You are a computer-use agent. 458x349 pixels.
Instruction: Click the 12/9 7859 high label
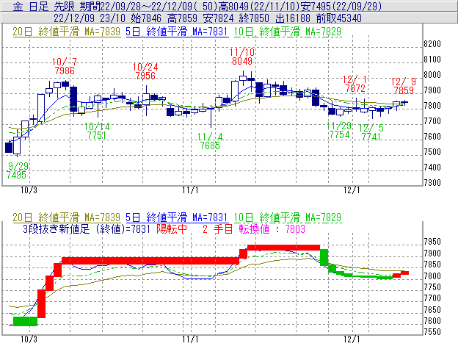coord(404,86)
